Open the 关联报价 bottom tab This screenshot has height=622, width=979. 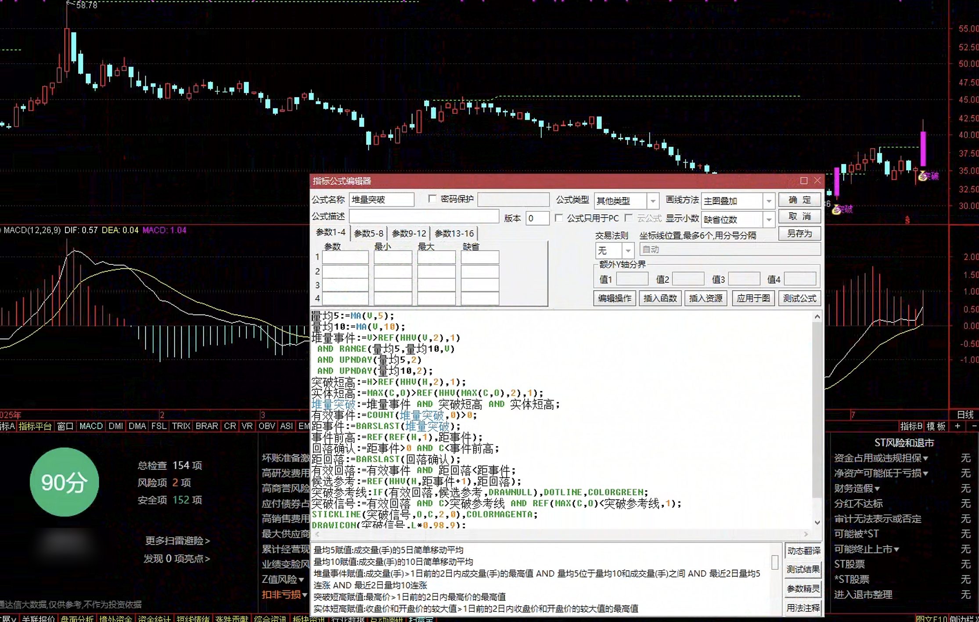coord(38,618)
